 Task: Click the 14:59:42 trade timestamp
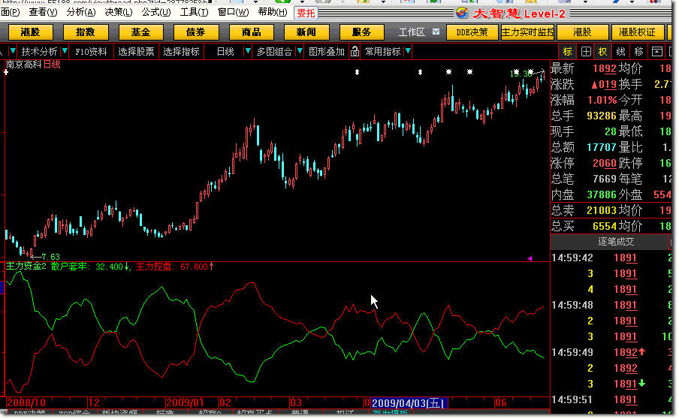point(572,258)
